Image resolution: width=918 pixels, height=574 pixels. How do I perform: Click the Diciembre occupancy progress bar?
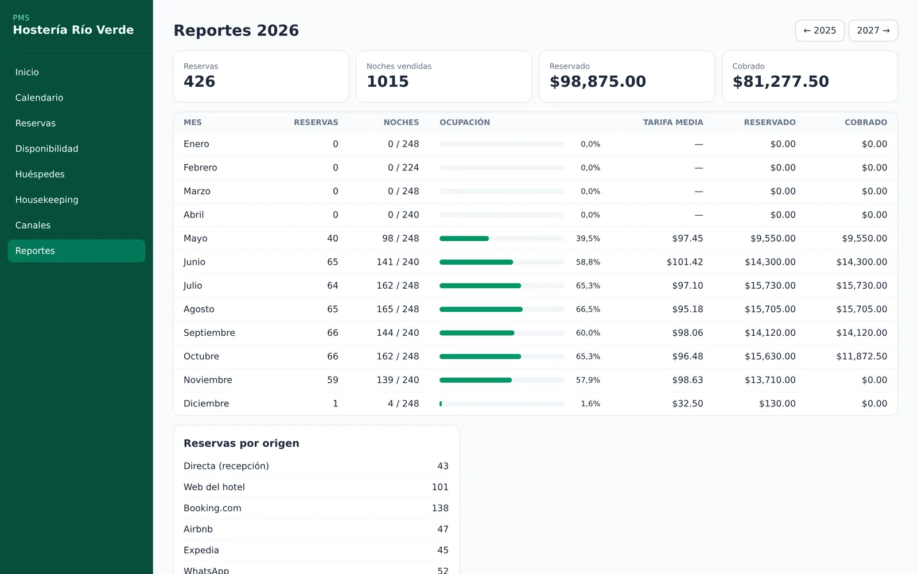pyautogui.click(x=502, y=404)
